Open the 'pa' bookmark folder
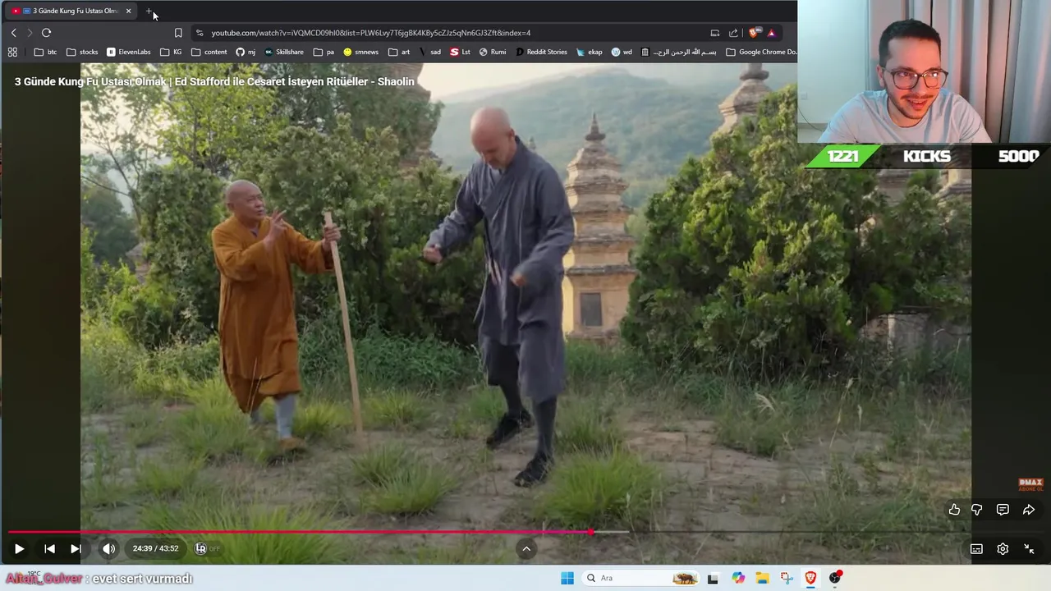The image size is (1051, 591). pos(324,52)
